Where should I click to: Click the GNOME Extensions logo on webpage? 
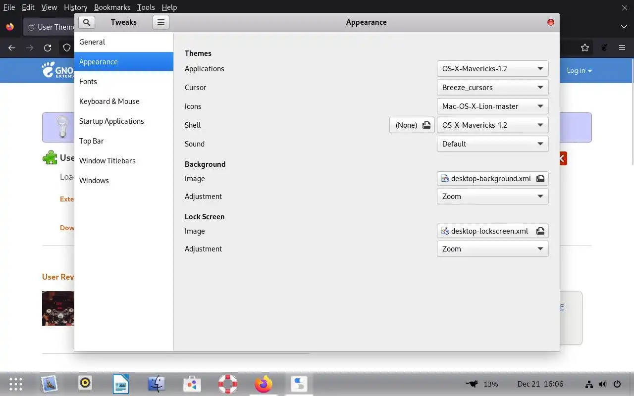pos(57,70)
